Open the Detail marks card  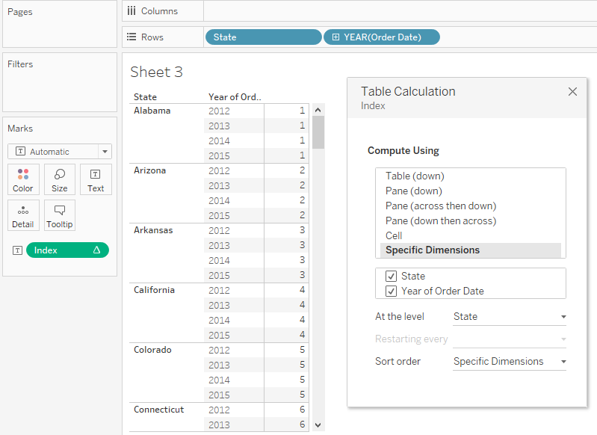[x=23, y=215]
